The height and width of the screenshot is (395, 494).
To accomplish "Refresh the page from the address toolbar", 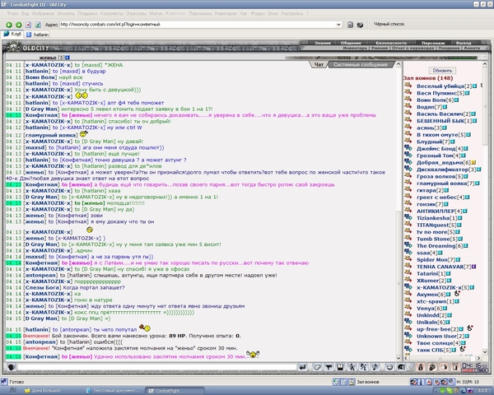I will (x=38, y=25).
